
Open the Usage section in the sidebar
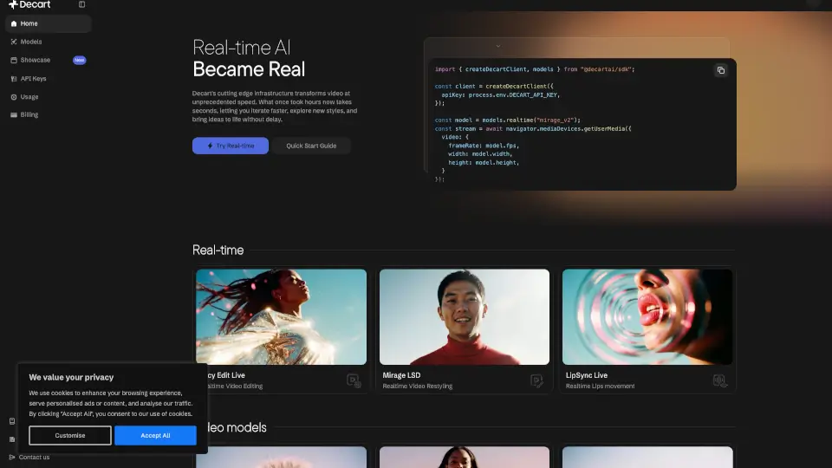pos(29,97)
